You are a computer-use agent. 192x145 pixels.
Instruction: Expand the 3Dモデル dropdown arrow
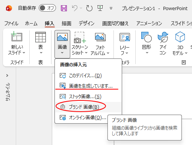tap(186, 53)
